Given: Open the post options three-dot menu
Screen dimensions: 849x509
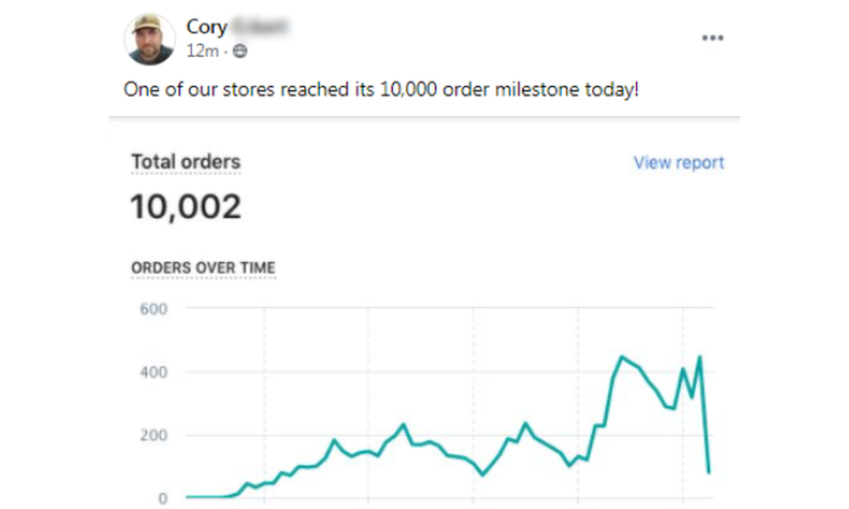Looking at the screenshot, I should (x=713, y=37).
